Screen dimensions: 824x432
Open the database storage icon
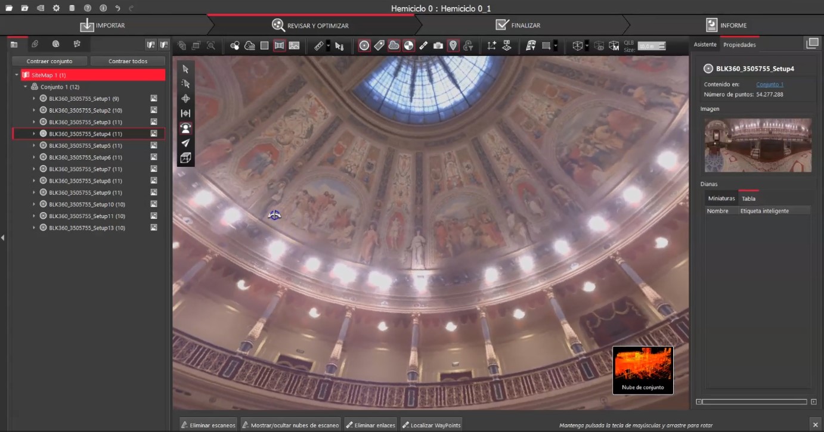(x=72, y=8)
